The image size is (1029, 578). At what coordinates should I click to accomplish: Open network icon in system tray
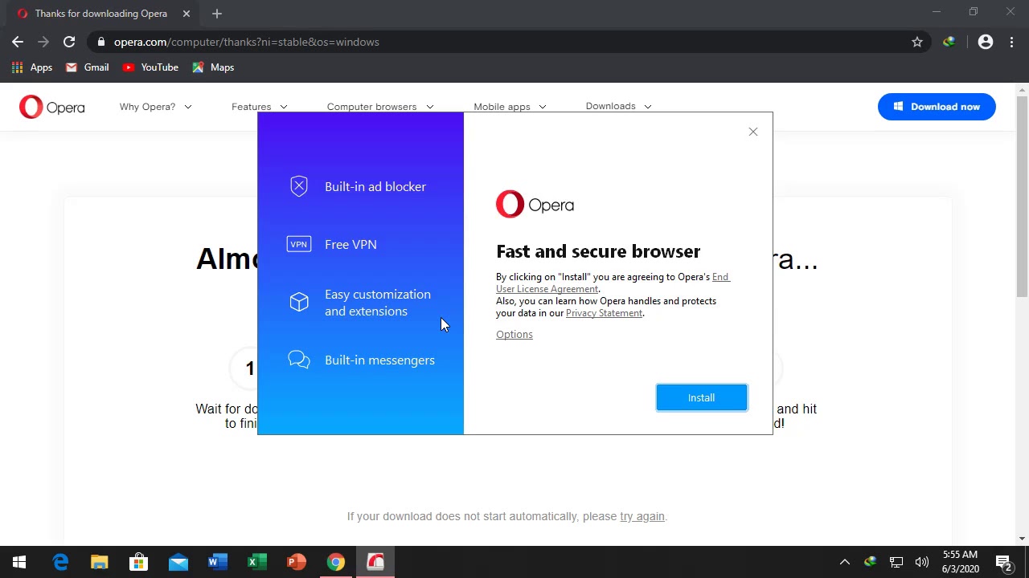coord(896,562)
